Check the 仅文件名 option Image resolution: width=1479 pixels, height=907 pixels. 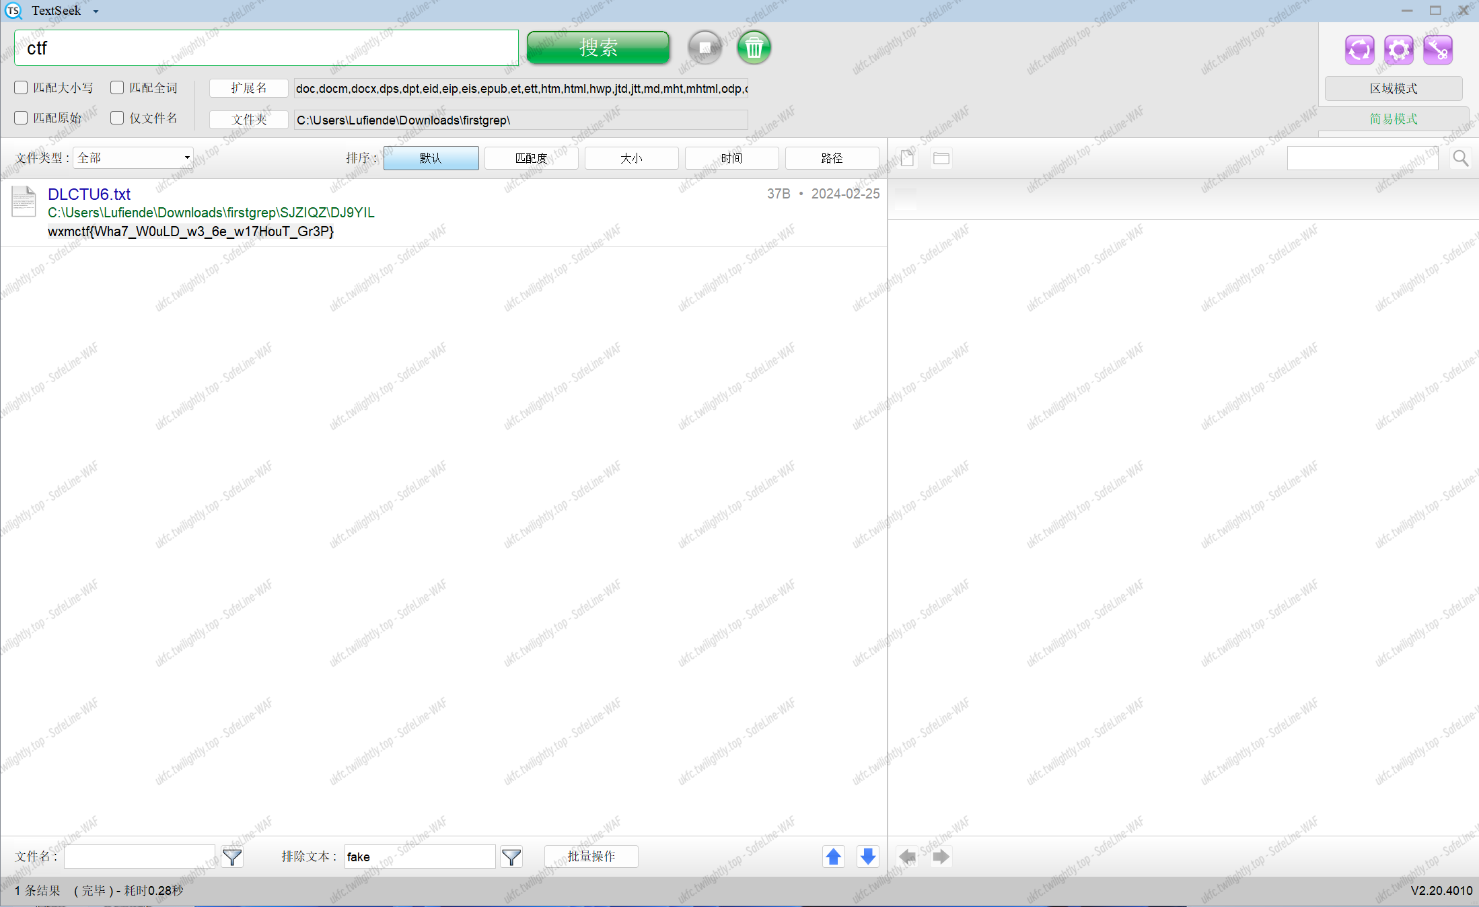pyautogui.click(x=117, y=118)
